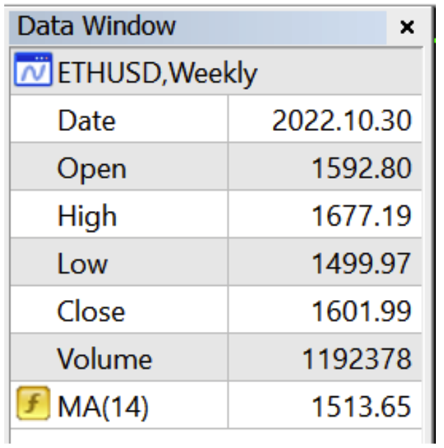Select the Low label
The height and width of the screenshot is (448, 444).
click(82, 263)
